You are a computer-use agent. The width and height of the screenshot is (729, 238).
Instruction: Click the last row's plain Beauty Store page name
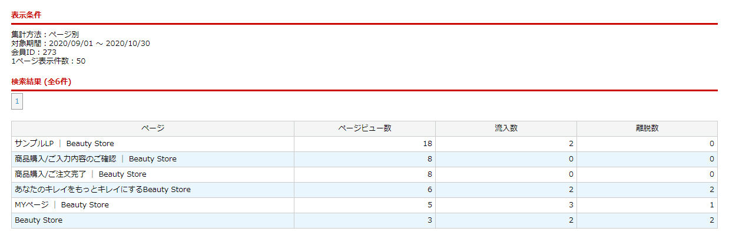tap(38, 220)
